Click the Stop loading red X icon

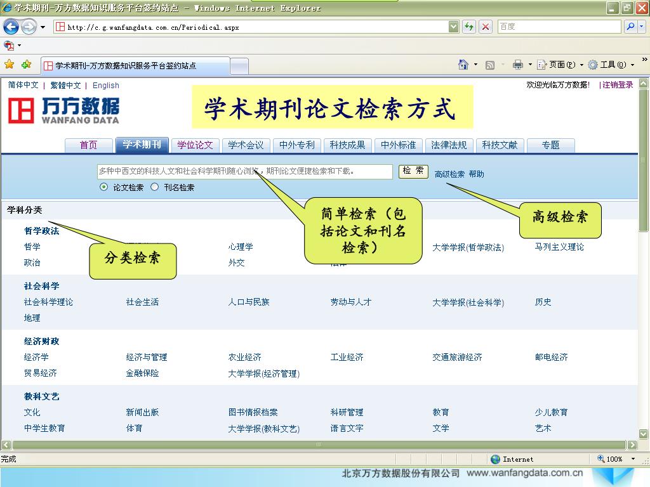(486, 27)
